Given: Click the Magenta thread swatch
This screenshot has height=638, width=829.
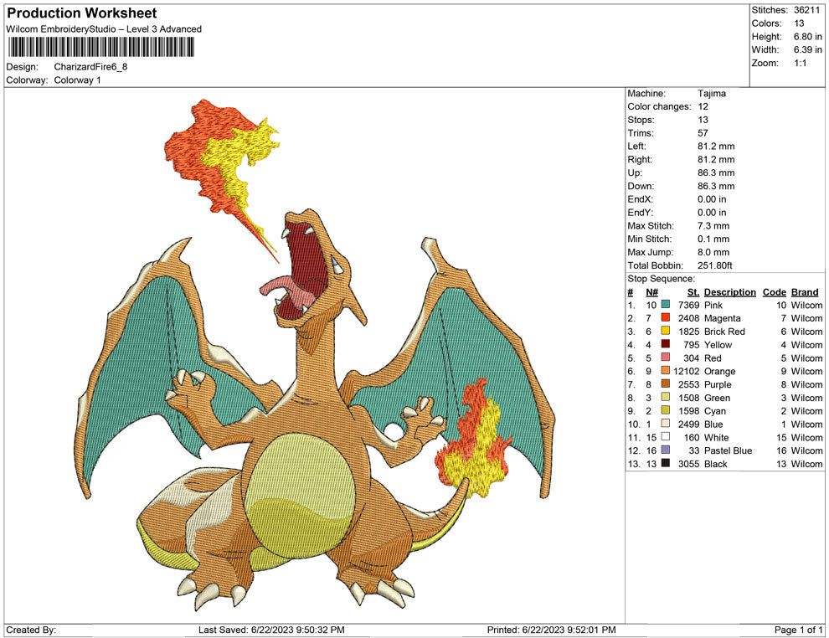Looking at the screenshot, I should pyautogui.click(x=664, y=318).
